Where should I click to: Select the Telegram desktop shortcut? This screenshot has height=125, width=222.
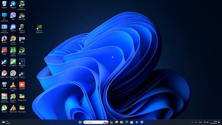[13, 5]
